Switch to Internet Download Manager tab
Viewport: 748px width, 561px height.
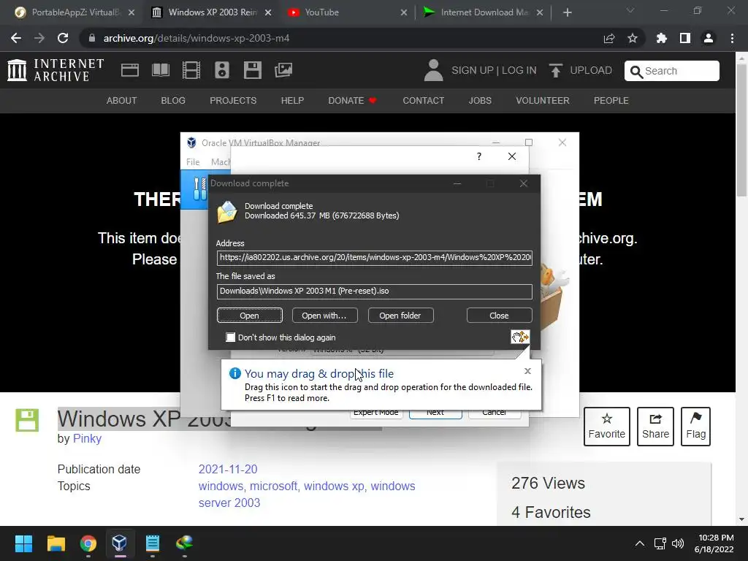(x=484, y=12)
